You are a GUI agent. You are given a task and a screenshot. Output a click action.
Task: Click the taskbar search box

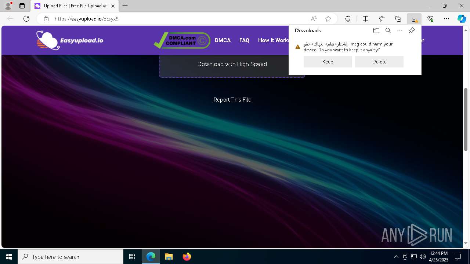coord(70,257)
